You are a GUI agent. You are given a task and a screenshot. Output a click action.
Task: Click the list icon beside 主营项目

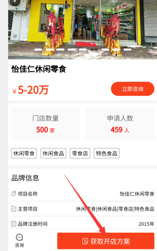coord(13,209)
